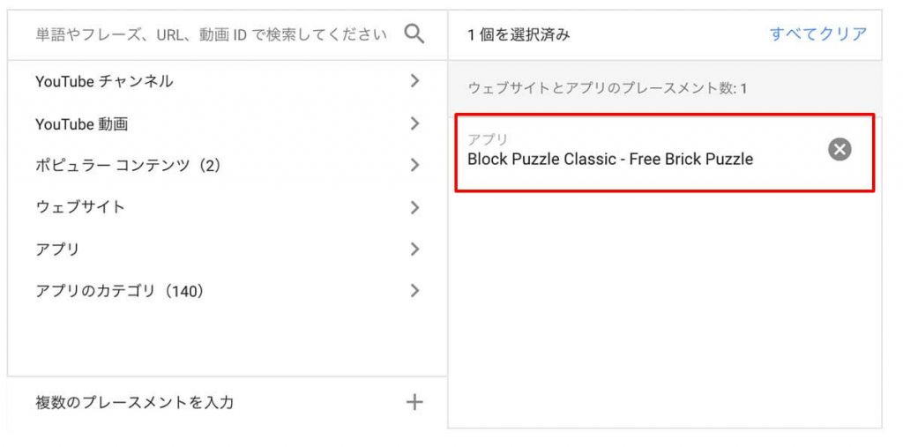Click the magnifying glass search icon

(x=414, y=34)
